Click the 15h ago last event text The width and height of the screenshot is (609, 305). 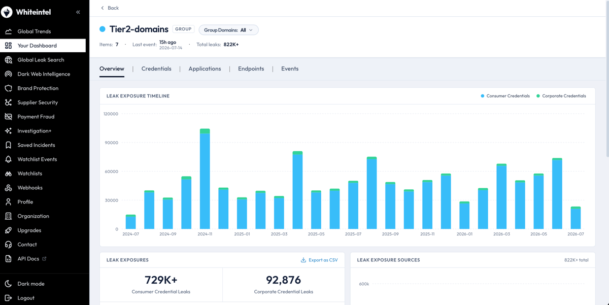coord(167,42)
